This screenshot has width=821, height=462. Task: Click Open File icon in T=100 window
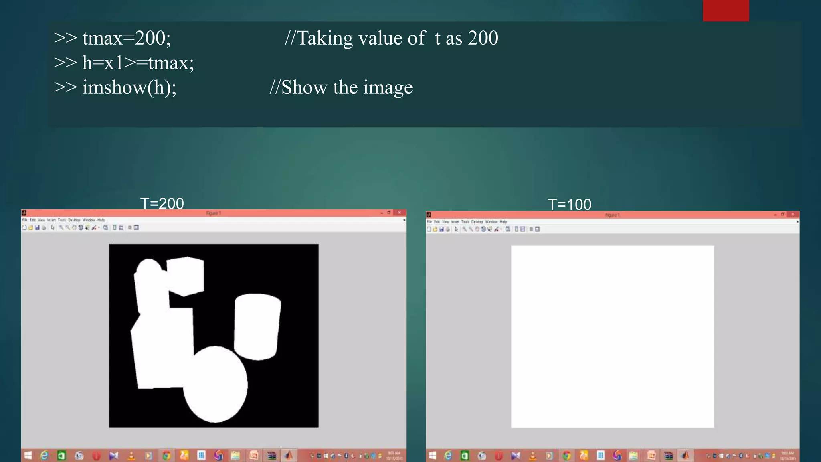pos(435,229)
